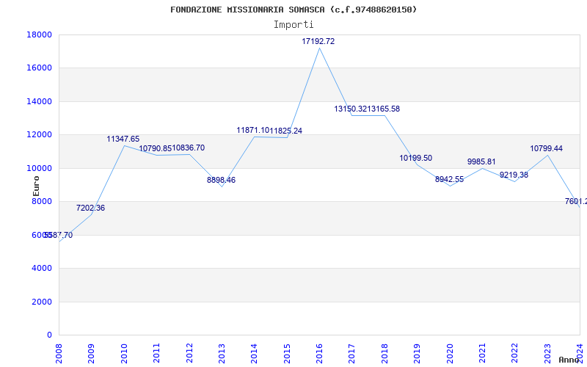The image size is (587, 367).
Task: Click the 2020 year label
Action: [x=450, y=353]
